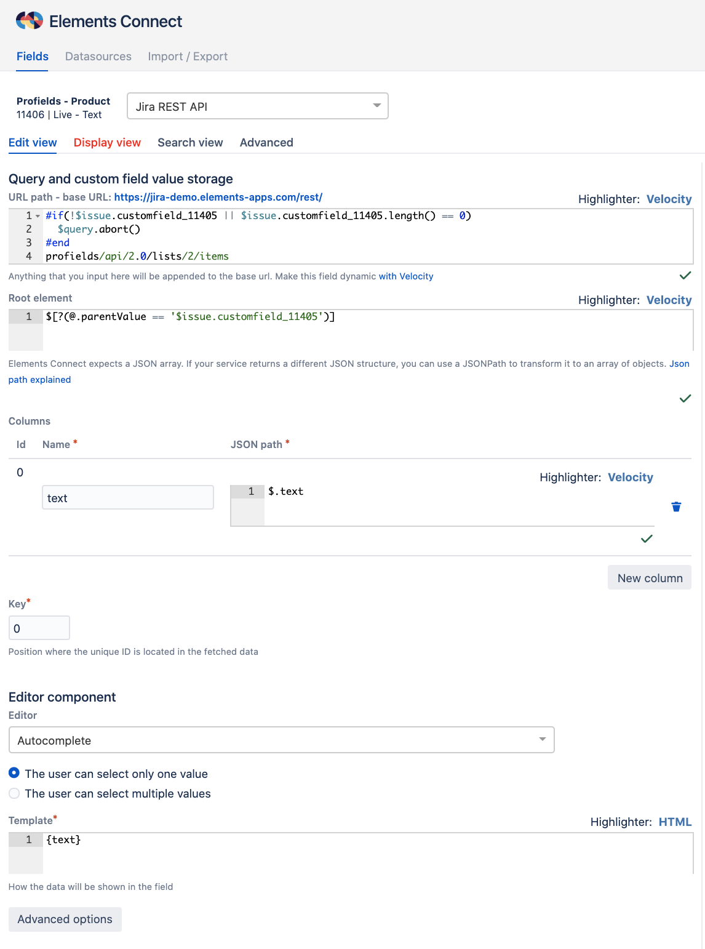Switch to Display view tab
The width and height of the screenshot is (705, 949).
107,143
